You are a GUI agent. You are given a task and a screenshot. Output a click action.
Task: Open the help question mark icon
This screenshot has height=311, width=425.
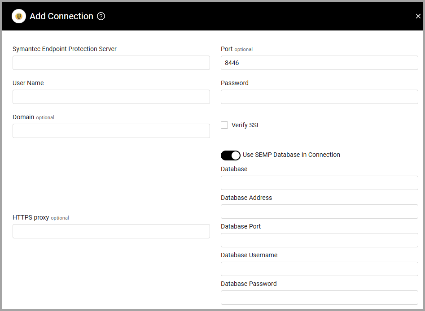pos(101,17)
